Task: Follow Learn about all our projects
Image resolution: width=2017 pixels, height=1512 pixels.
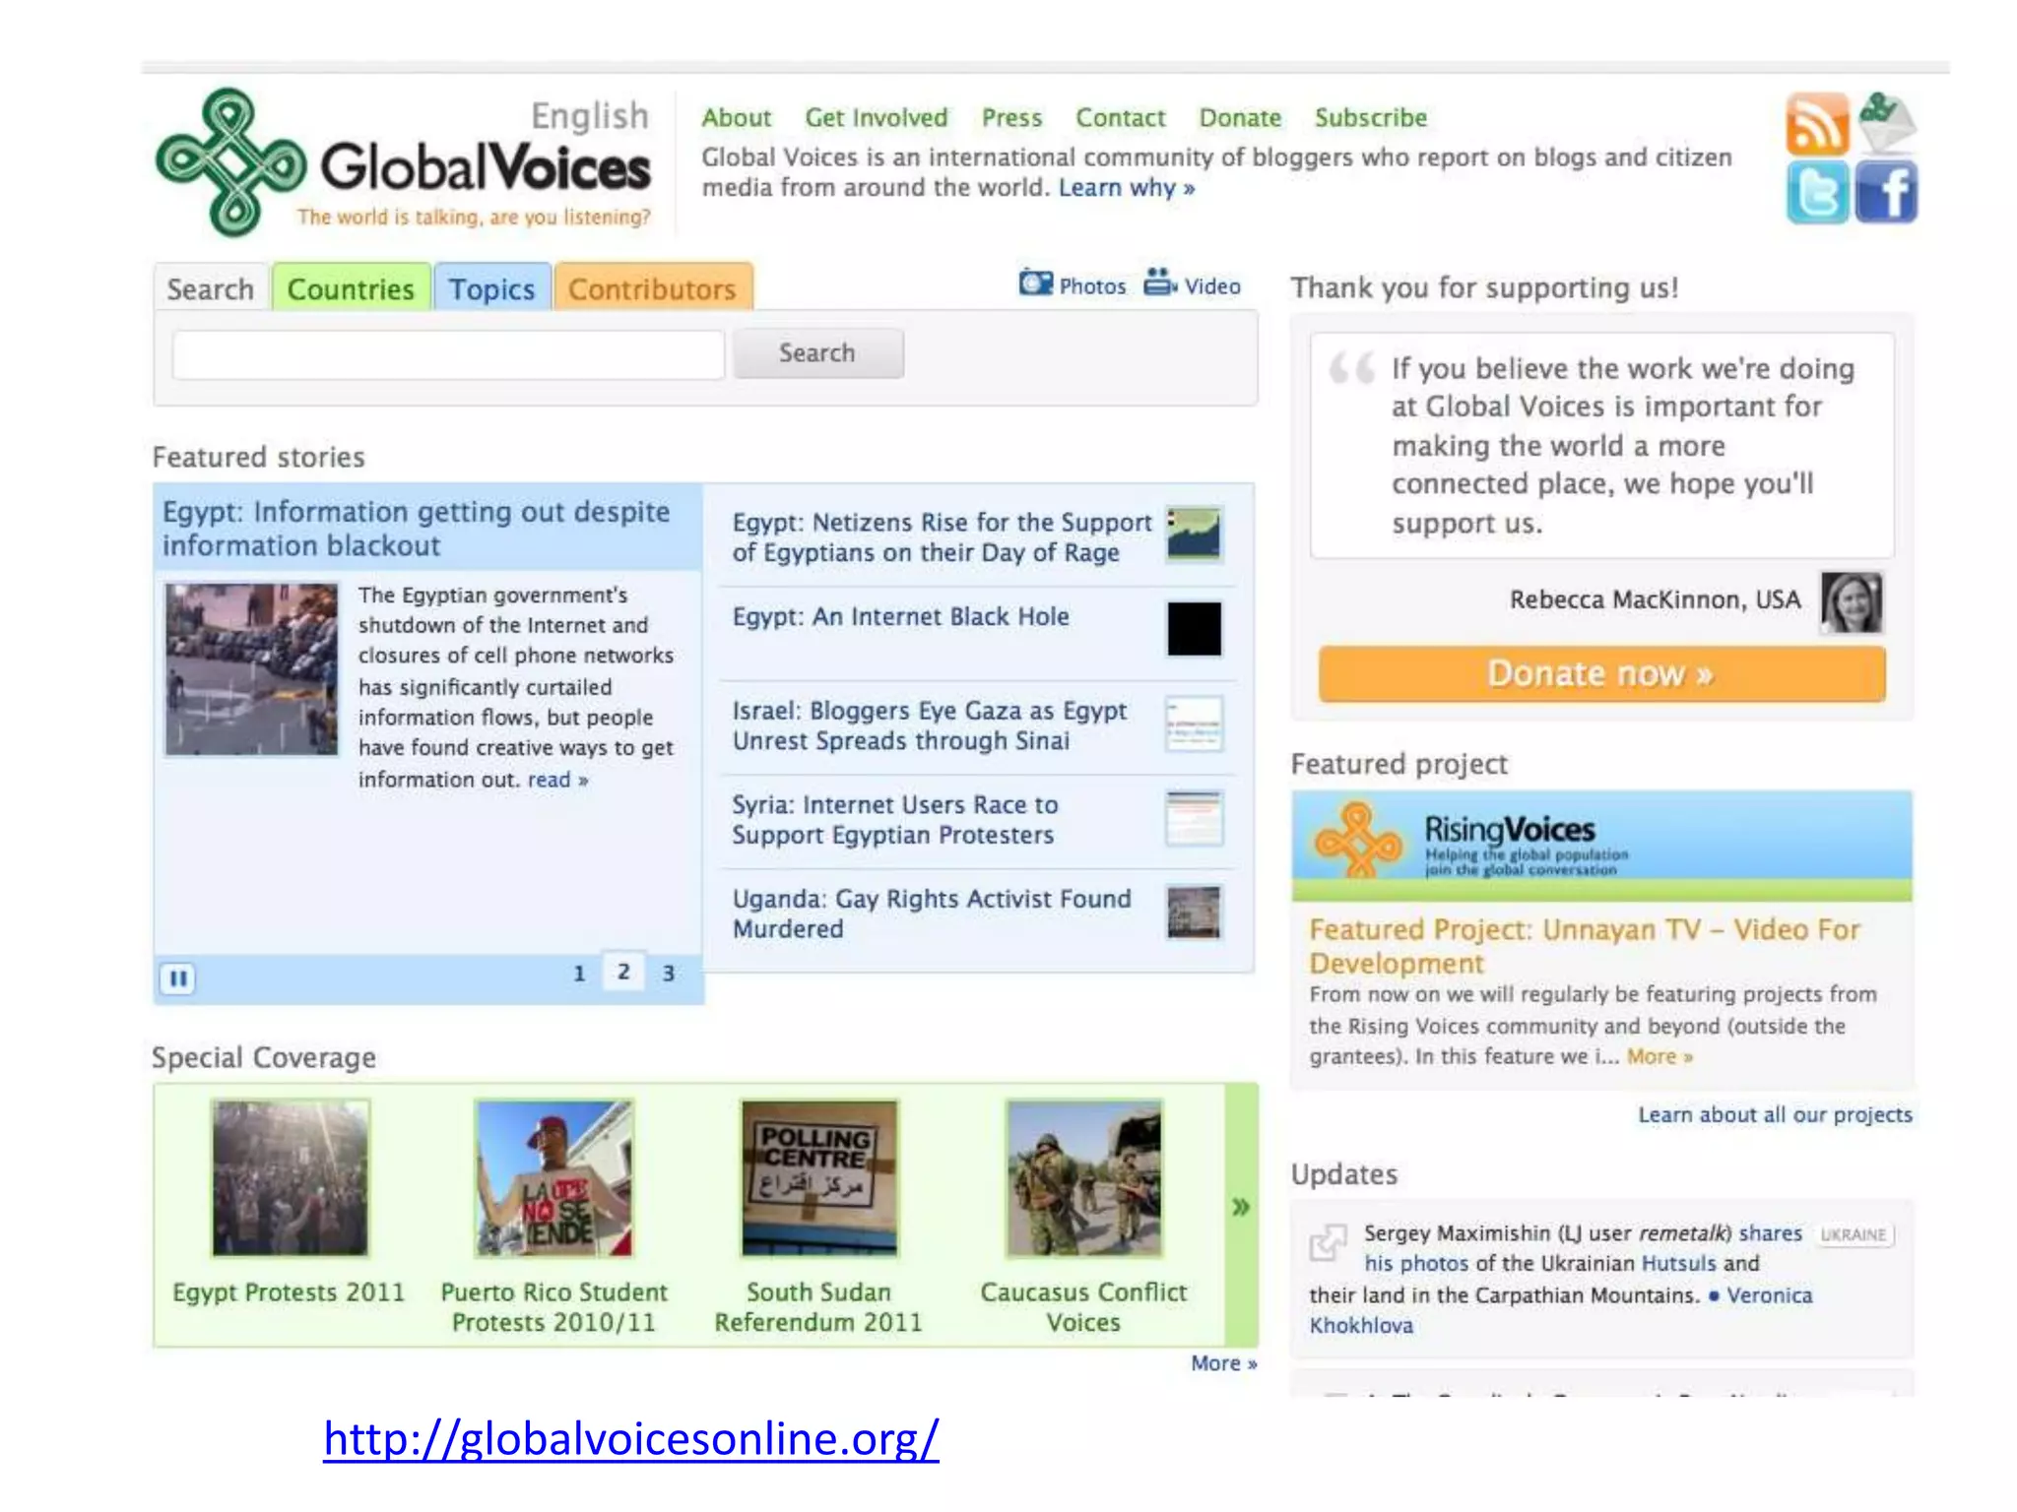Action: point(1775,1115)
